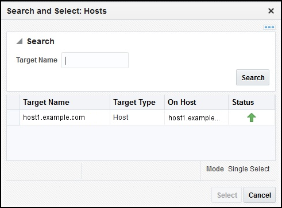Click the row selector for host1.example.com
Screen dimensions: 282x208
pos(13,117)
